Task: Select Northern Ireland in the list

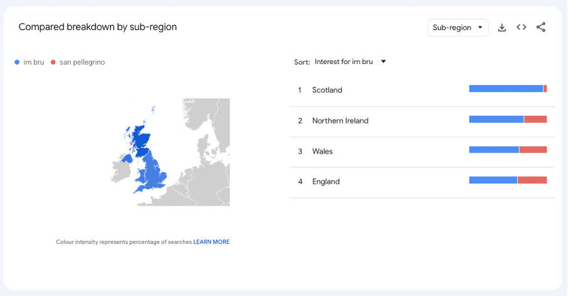Action: tap(340, 120)
